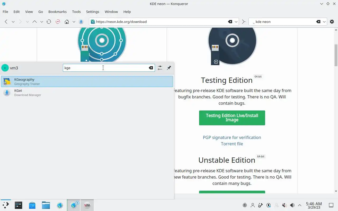Image resolution: width=338 pixels, height=211 pixels.
Task: Go to the Home page icon
Action: point(67,22)
